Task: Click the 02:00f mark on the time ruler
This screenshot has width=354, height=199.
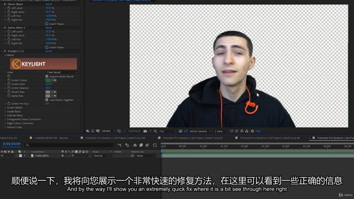Action: coord(244,146)
